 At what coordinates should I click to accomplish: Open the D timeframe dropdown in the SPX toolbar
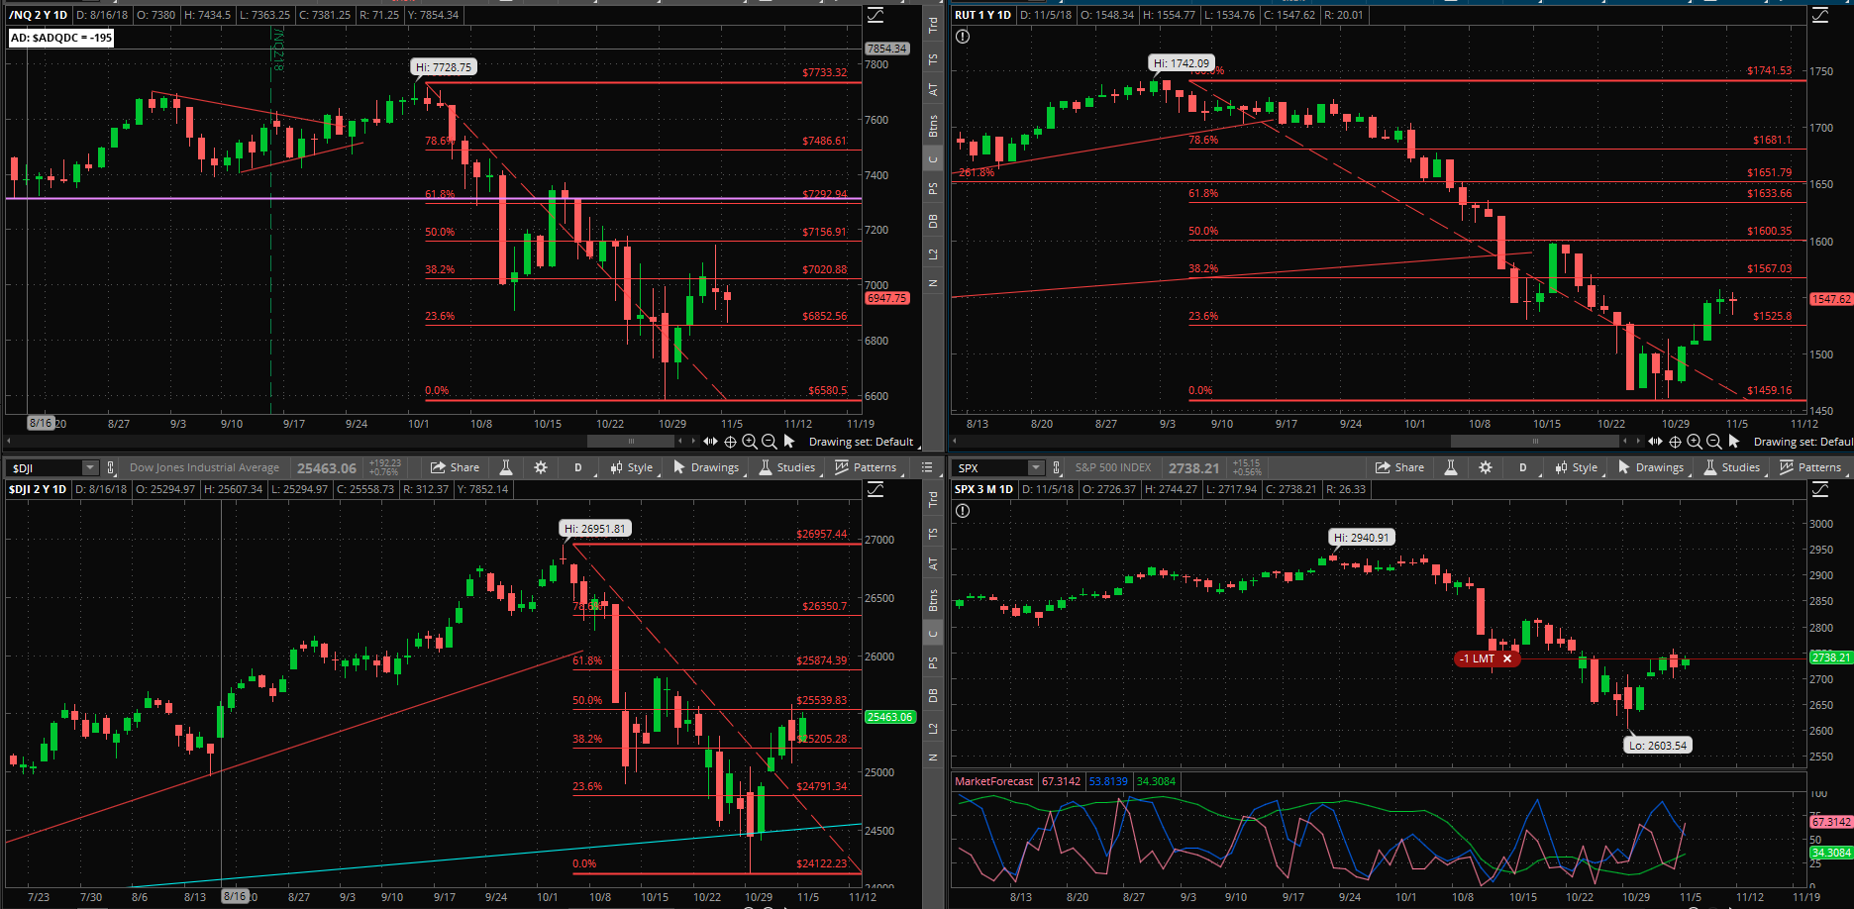(1523, 467)
